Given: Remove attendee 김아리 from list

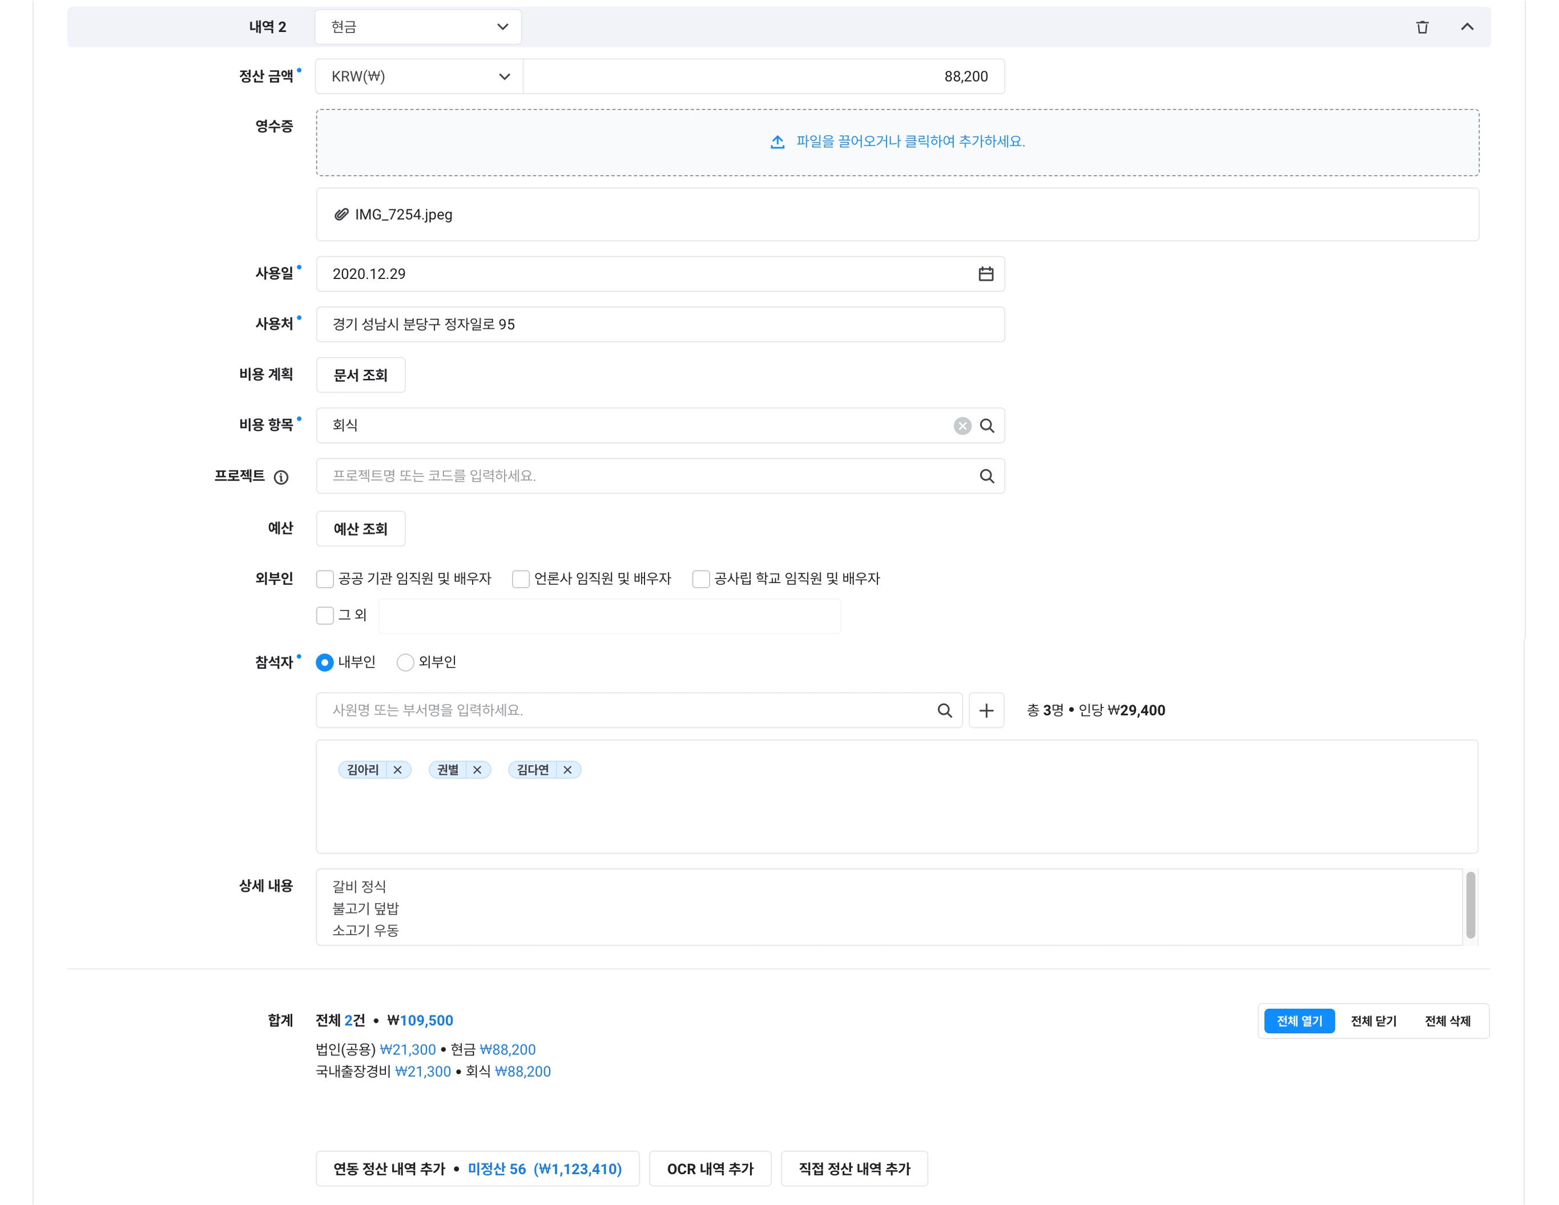Looking at the screenshot, I should point(398,770).
